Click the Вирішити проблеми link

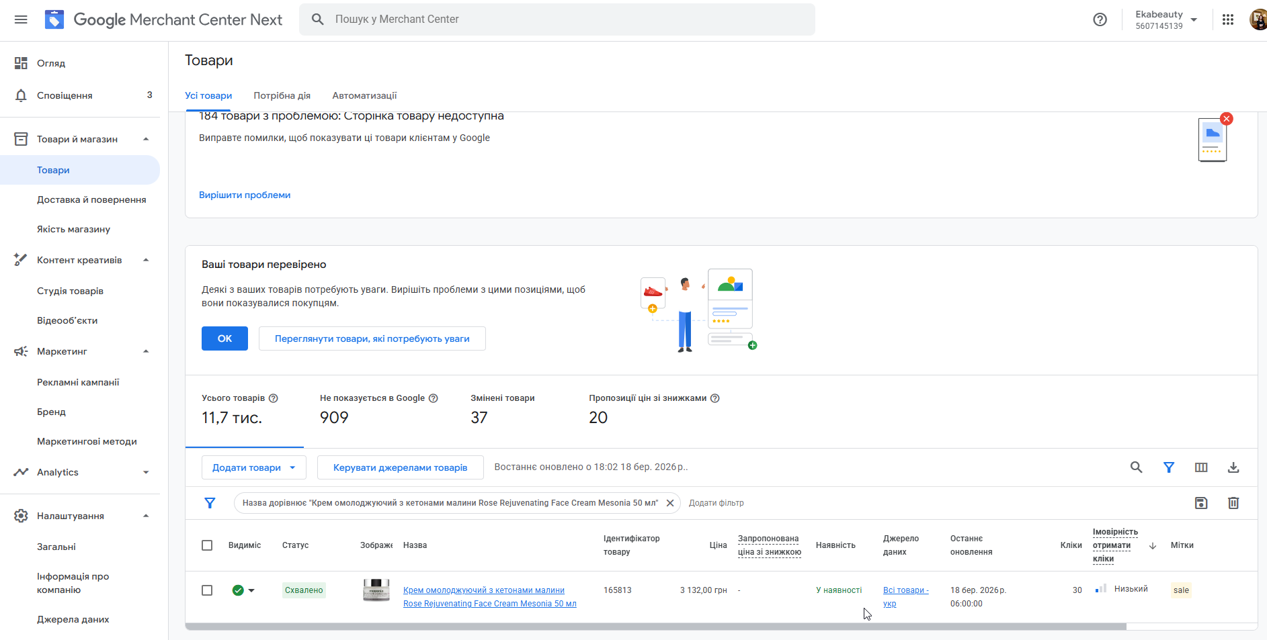[x=245, y=195]
